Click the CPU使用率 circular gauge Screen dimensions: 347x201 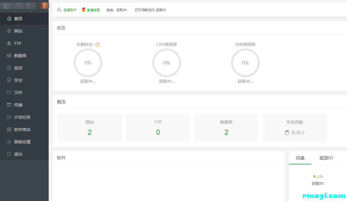pos(167,63)
